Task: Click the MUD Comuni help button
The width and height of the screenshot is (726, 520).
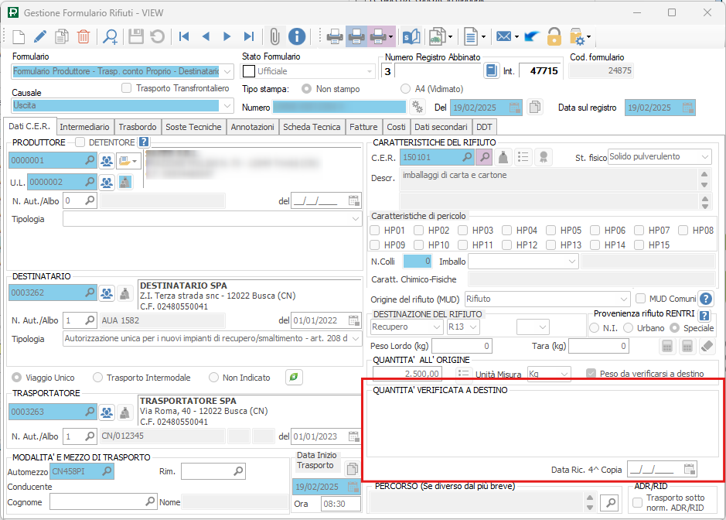Action: point(705,299)
